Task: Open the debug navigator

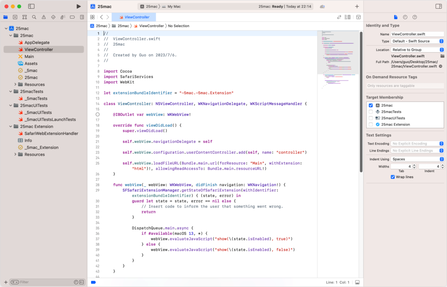Action: (63, 17)
